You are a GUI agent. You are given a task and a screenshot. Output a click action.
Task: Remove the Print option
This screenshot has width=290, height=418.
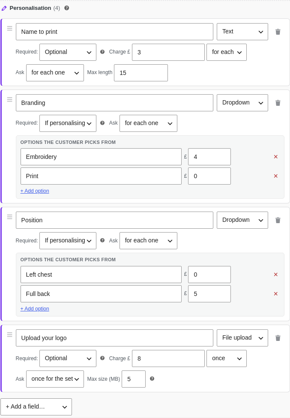tap(276, 176)
